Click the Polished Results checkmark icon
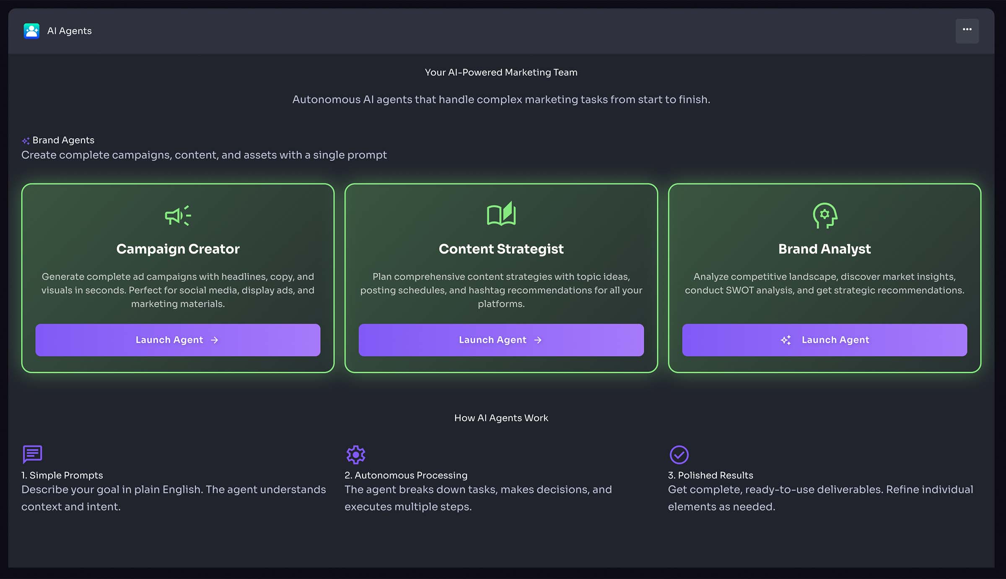 679,455
